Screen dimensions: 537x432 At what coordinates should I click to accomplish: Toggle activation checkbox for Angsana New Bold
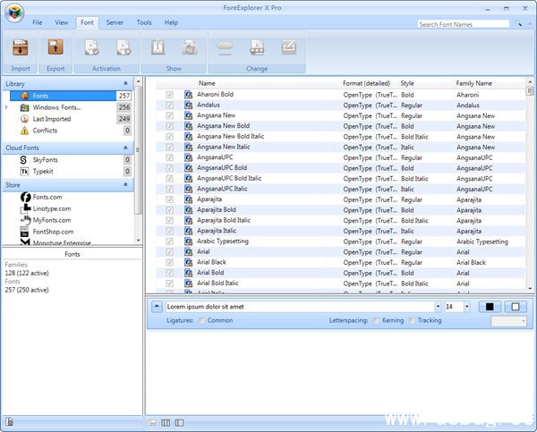point(169,126)
